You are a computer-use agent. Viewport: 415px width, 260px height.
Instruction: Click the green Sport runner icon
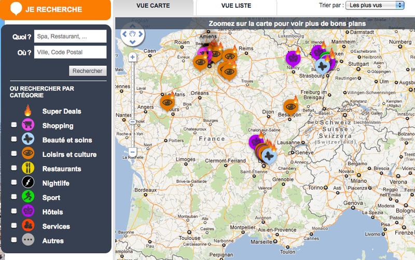click(x=28, y=197)
